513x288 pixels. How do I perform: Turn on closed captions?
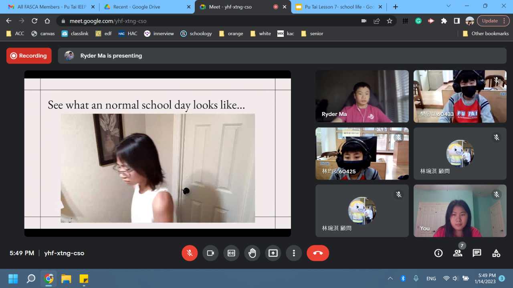click(231, 253)
